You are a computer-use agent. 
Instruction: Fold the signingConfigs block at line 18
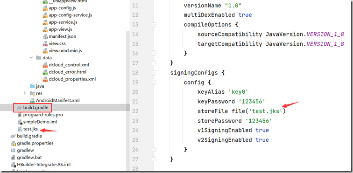coord(154,73)
